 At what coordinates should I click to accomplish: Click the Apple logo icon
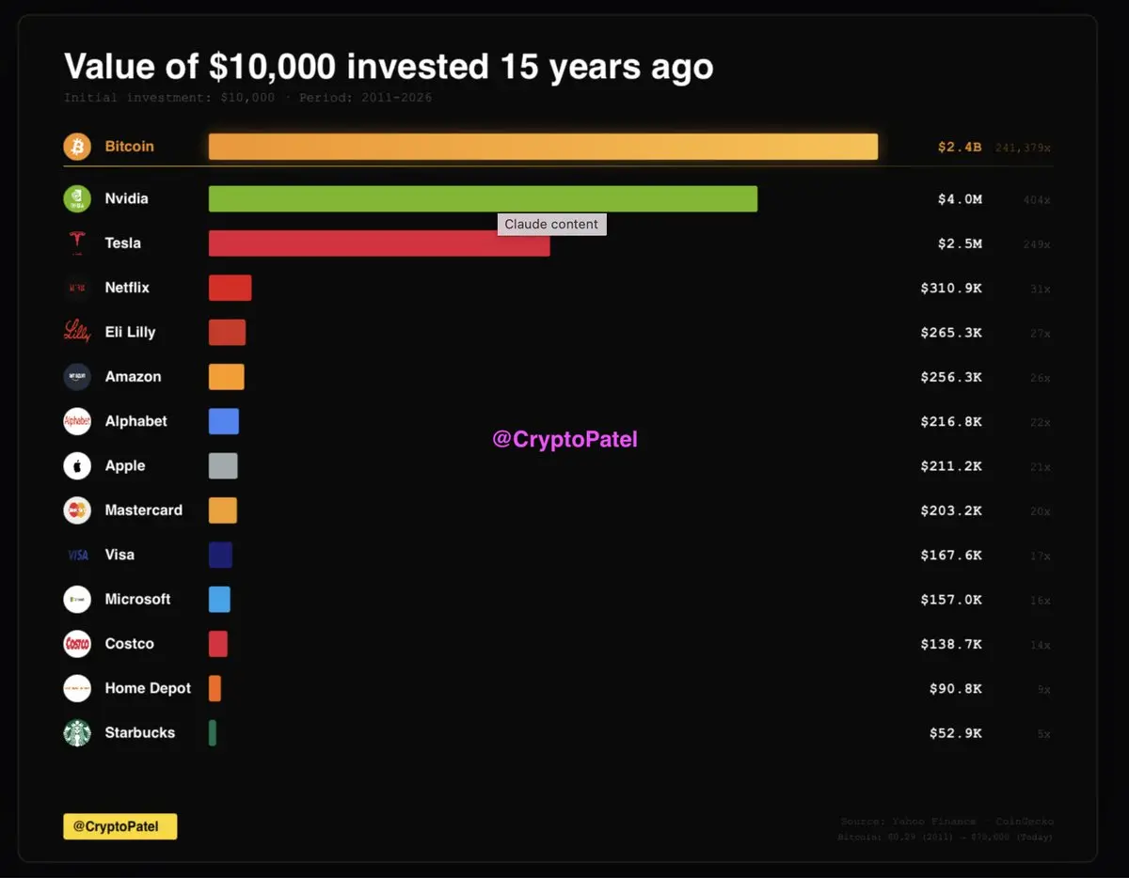77,466
